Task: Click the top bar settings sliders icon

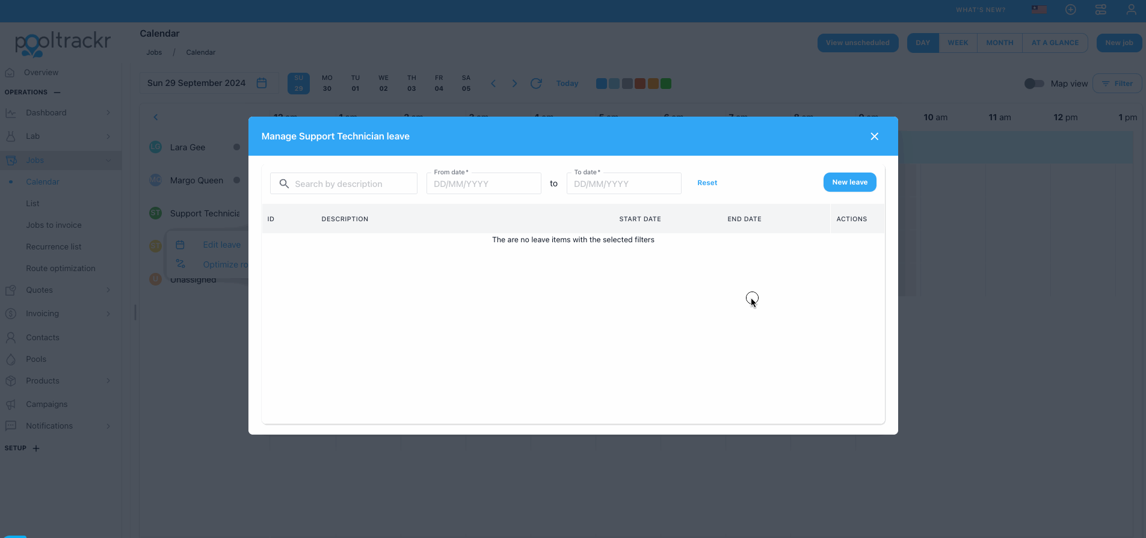Action: point(1100,10)
